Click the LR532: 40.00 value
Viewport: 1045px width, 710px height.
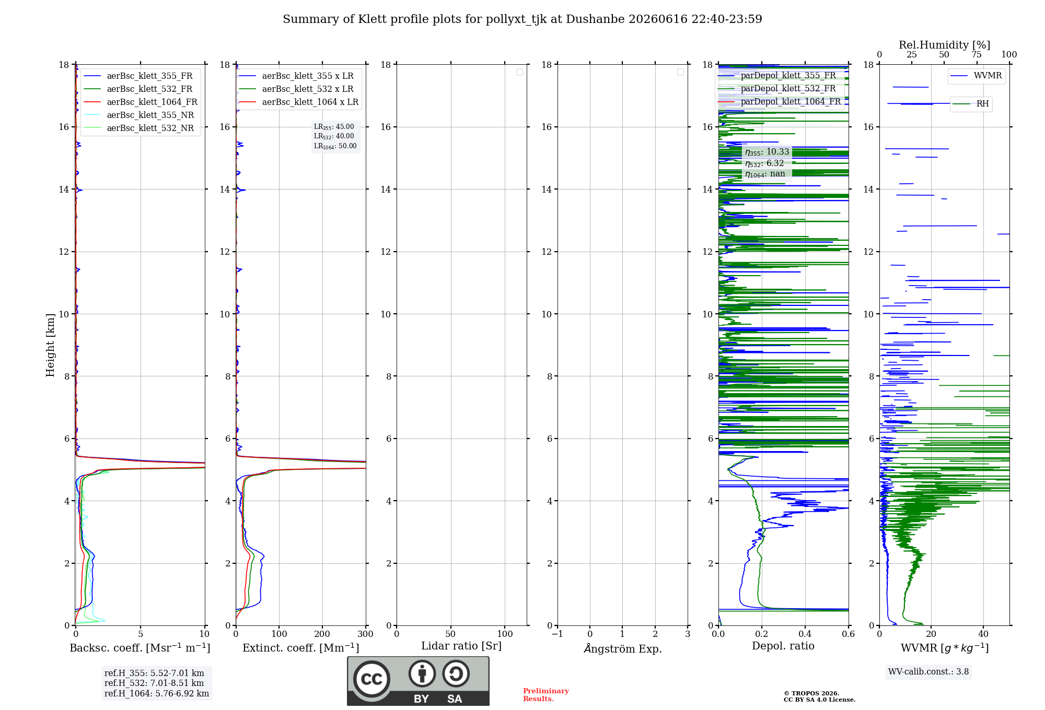point(334,136)
